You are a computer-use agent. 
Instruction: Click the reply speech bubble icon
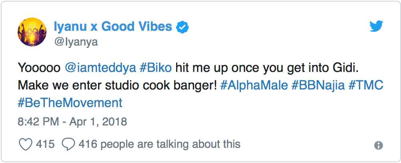point(68,144)
